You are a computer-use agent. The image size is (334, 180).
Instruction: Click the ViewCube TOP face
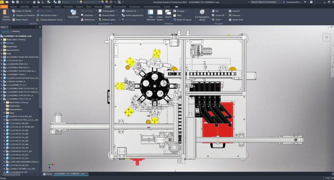tap(326, 37)
